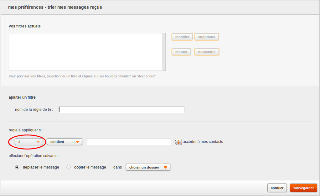This screenshot has height=196, width=320.
Task: Click the 'monter' button
Action: [x=181, y=52]
